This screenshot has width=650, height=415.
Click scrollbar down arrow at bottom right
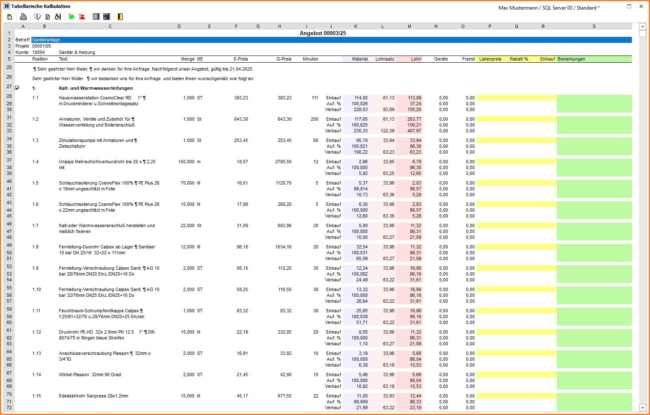(642, 407)
